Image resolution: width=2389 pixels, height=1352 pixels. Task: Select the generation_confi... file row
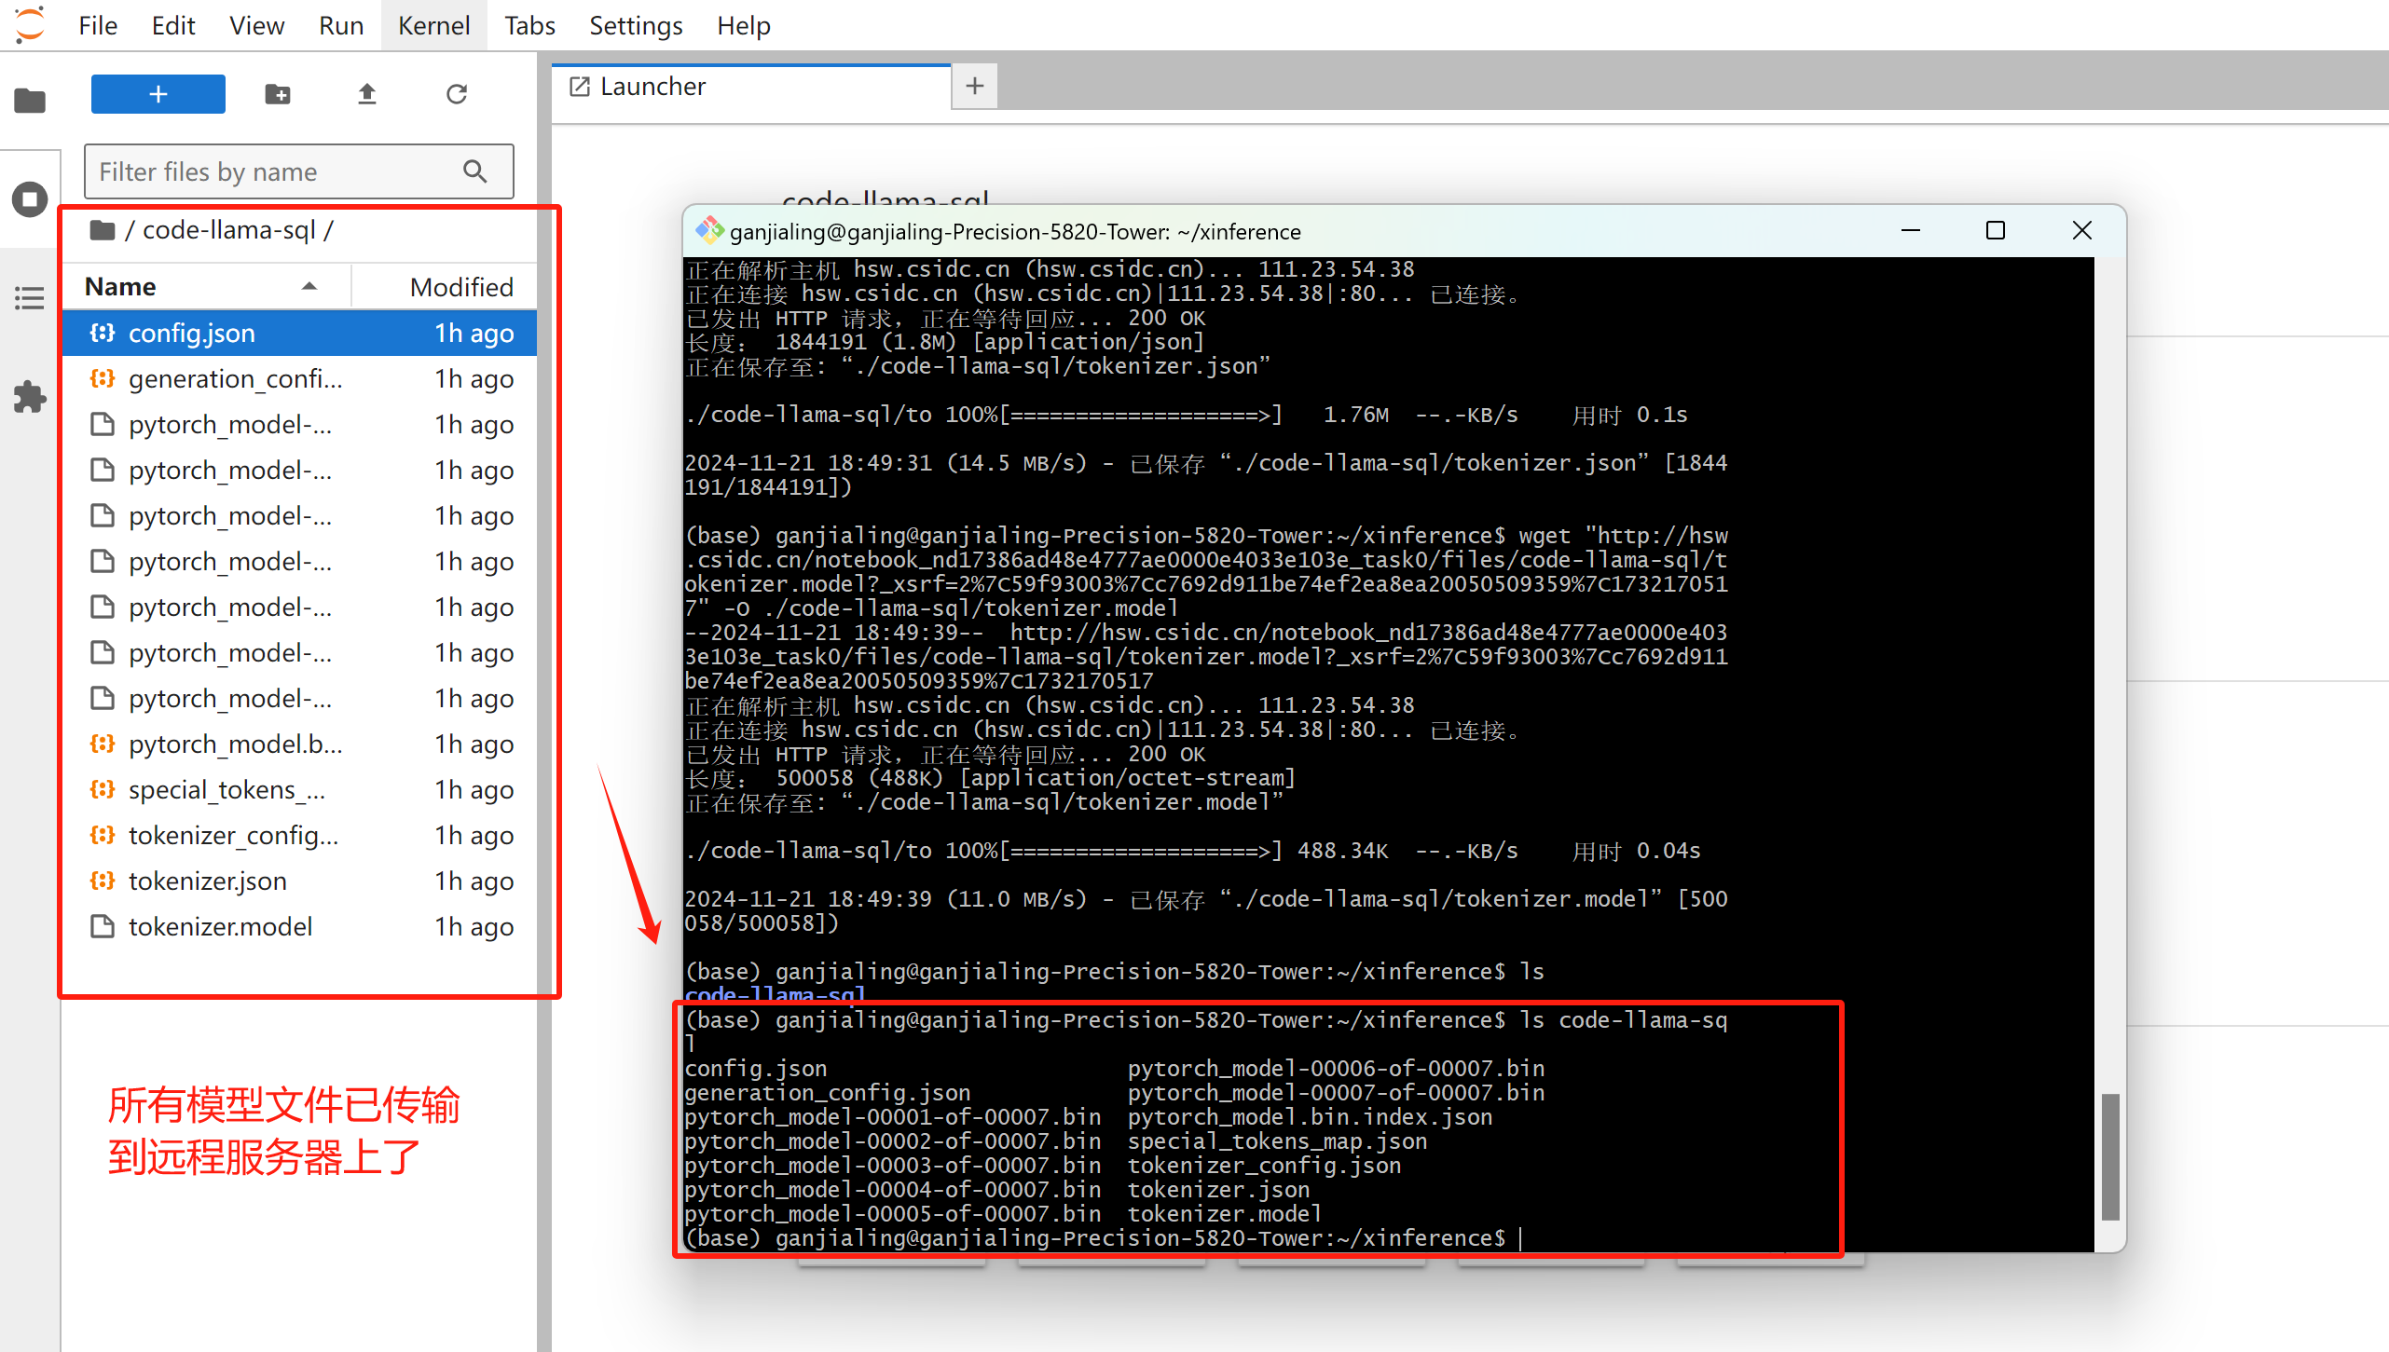(x=300, y=378)
